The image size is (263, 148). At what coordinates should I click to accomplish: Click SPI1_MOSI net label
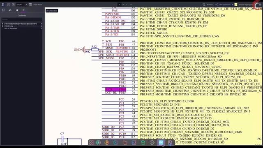point(106,58)
